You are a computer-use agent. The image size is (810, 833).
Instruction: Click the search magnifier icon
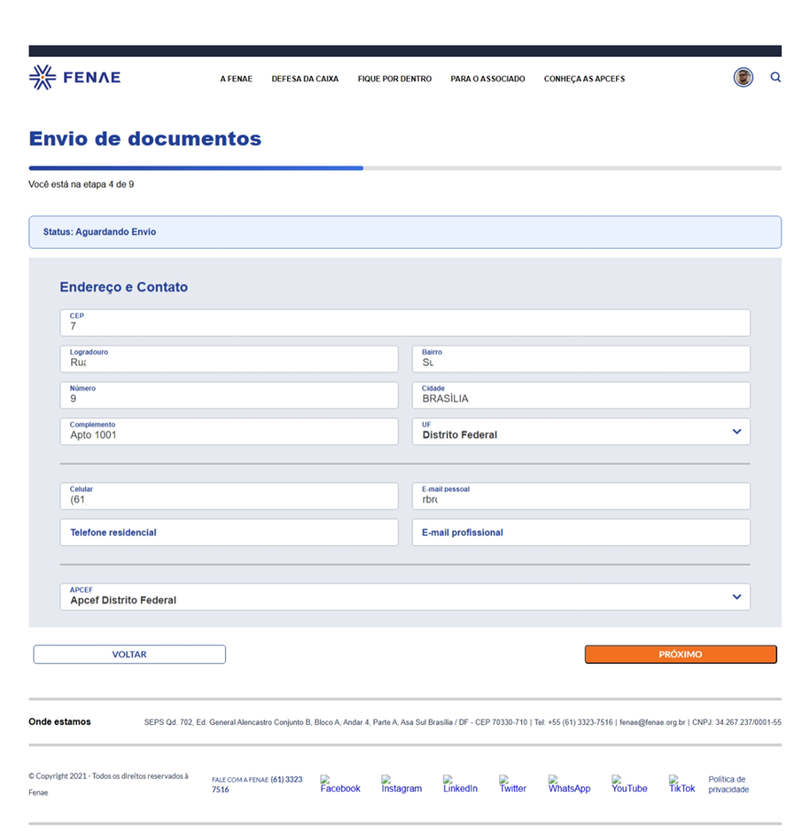click(x=775, y=78)
